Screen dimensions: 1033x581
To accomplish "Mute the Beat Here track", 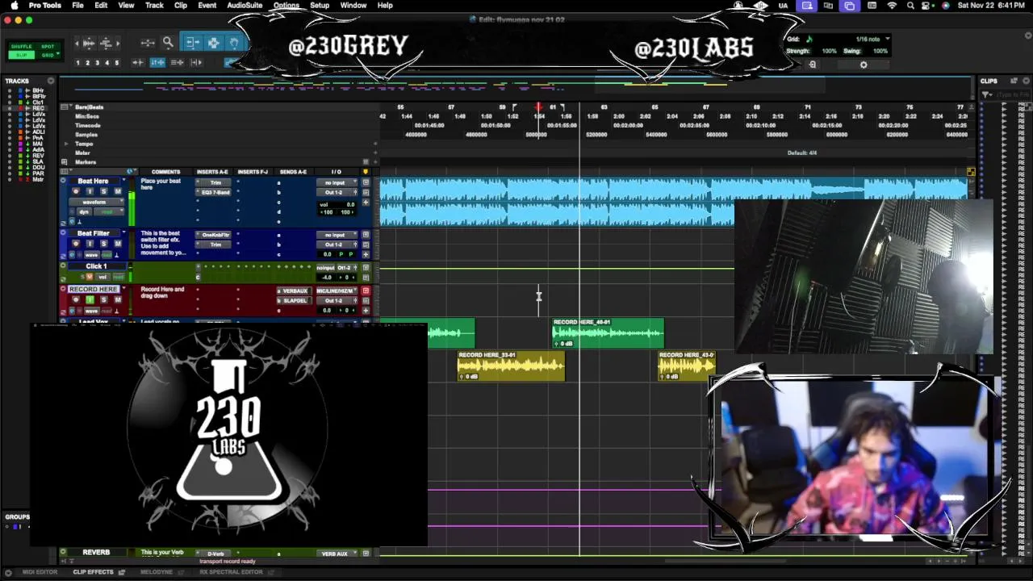I will point(118,191).
